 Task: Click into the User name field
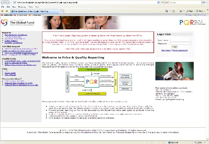point(180,40)
